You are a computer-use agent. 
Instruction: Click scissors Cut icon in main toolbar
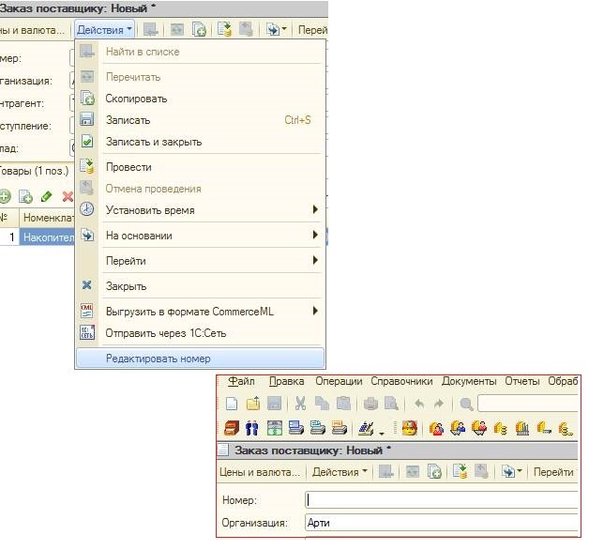300,404
